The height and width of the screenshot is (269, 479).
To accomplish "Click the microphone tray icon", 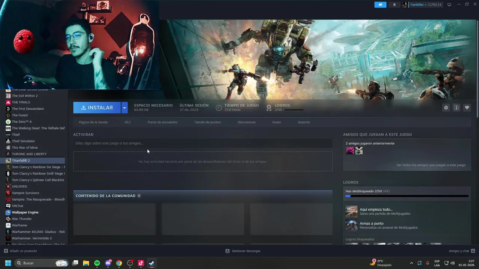I will tap(428, 263).
